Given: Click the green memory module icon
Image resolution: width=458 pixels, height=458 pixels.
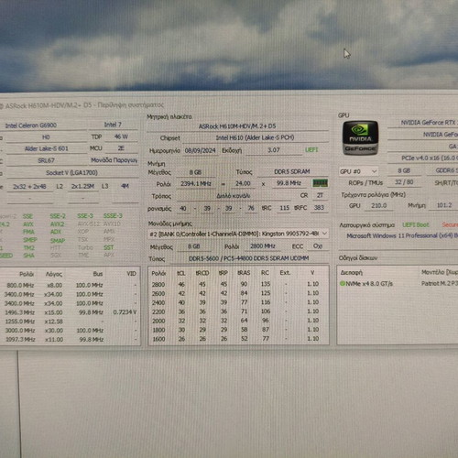Looking at the screenshot, I should click(320, 183).
